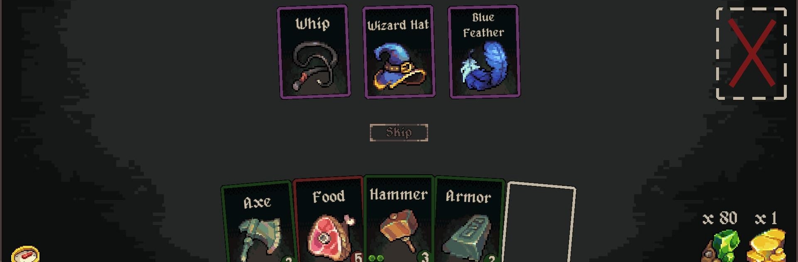Select the Axe card in hand

tap(259, 222)
